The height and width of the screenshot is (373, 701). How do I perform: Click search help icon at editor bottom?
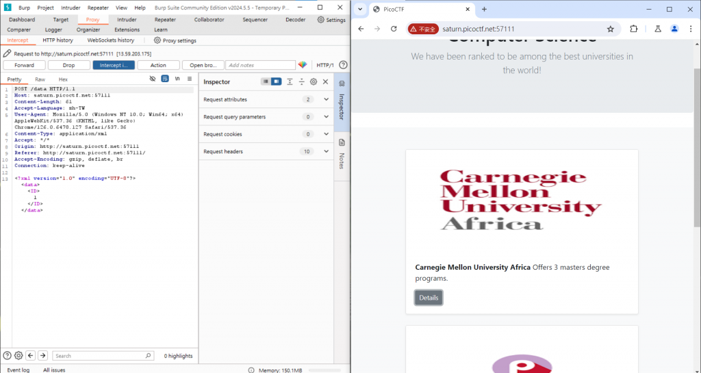7,356
